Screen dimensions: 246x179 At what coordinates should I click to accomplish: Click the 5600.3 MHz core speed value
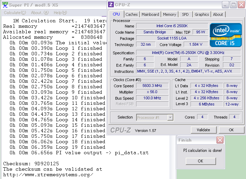(152, 86)
